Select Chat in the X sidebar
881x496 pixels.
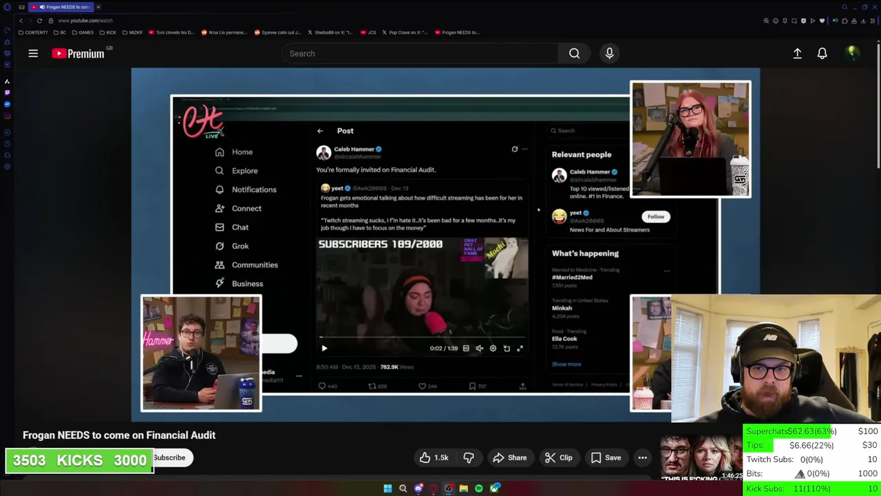pos(232,227)
